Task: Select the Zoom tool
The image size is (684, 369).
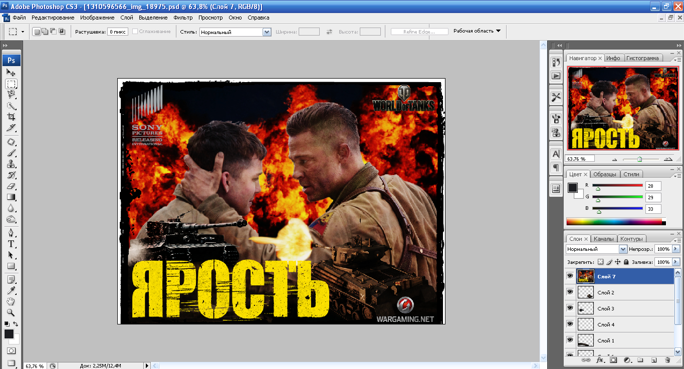Action: click(11, 312)
